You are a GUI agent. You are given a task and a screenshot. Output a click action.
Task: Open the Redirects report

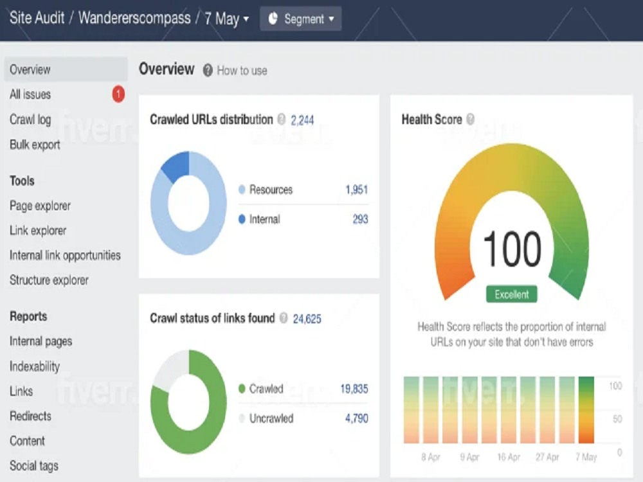[31, 416]
